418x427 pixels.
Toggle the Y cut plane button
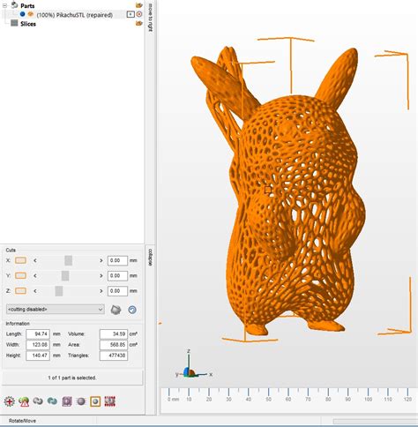(20, 275)
